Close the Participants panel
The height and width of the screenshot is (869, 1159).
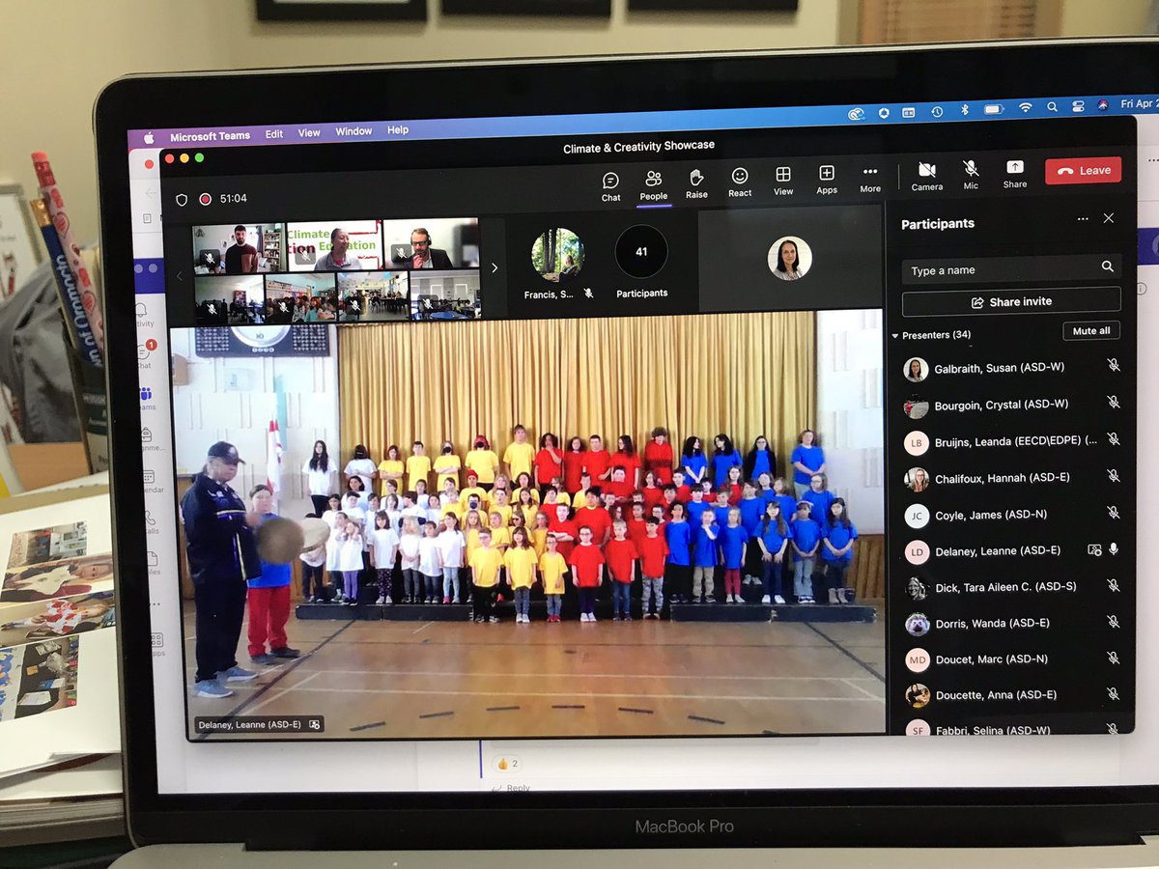[x=1109, y=218]
